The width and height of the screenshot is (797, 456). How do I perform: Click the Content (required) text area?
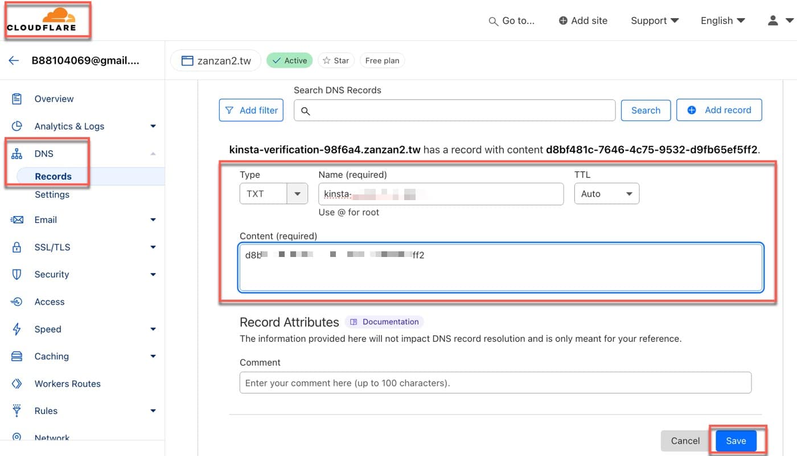pos(501,268)
